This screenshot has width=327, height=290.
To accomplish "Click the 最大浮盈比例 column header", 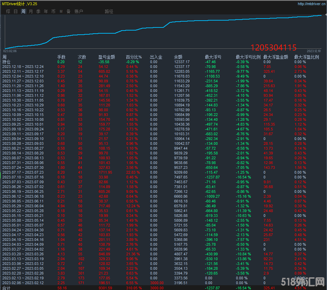I will coord(306,57).
